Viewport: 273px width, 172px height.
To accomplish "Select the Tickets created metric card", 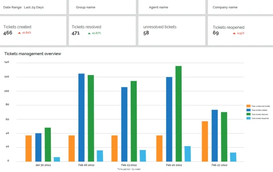I will 33,30.
